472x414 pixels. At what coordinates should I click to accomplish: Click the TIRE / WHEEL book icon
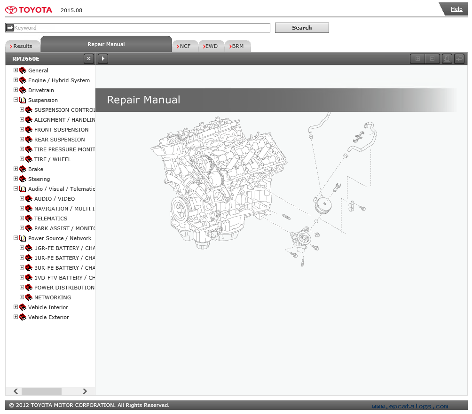tap(29, 159)
